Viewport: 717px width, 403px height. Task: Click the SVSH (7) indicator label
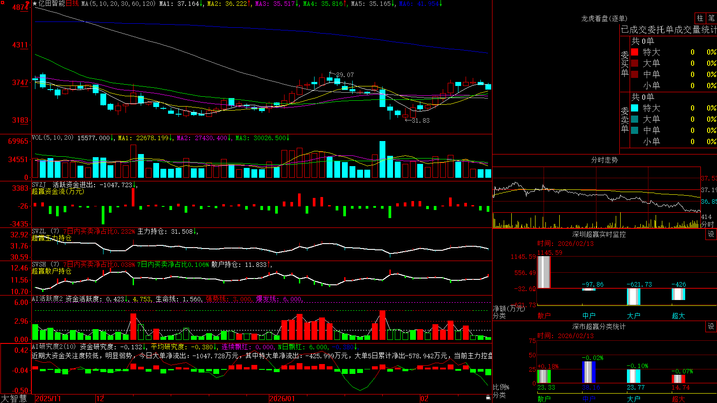(x=45, y=265)
